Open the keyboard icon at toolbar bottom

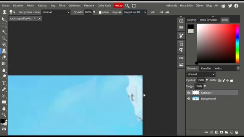pyautogui.click(x=4, y=129)
